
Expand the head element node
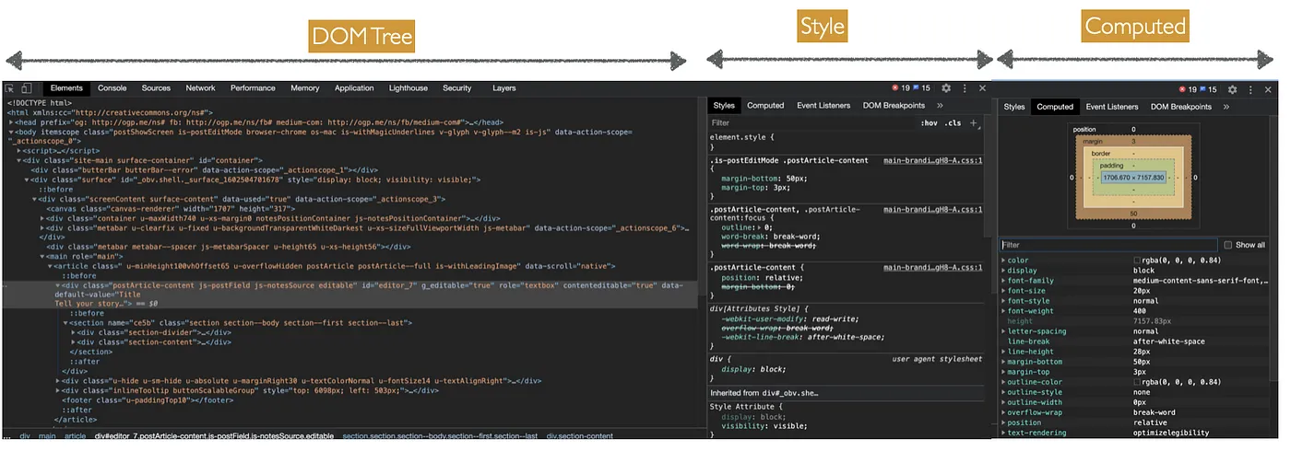[11, 122]
